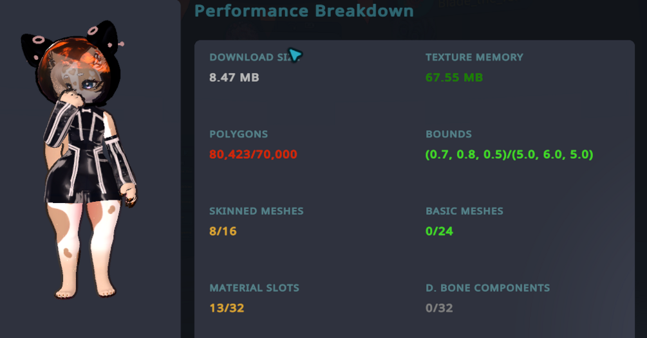Click the 67.55 MB texture memory value
The height and width of the screenshot is (338, 647).
pos(454,77)
